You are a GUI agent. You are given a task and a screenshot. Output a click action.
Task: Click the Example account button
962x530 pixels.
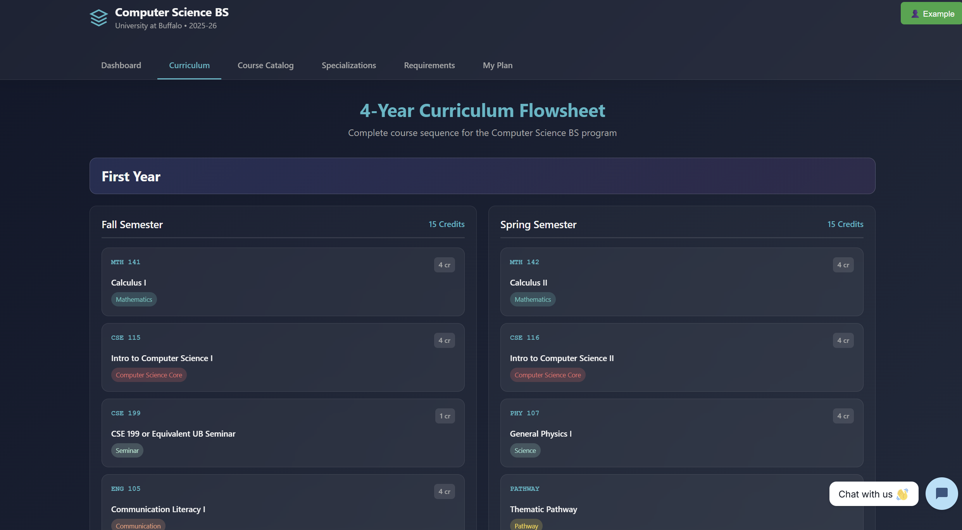click(931, 14)
